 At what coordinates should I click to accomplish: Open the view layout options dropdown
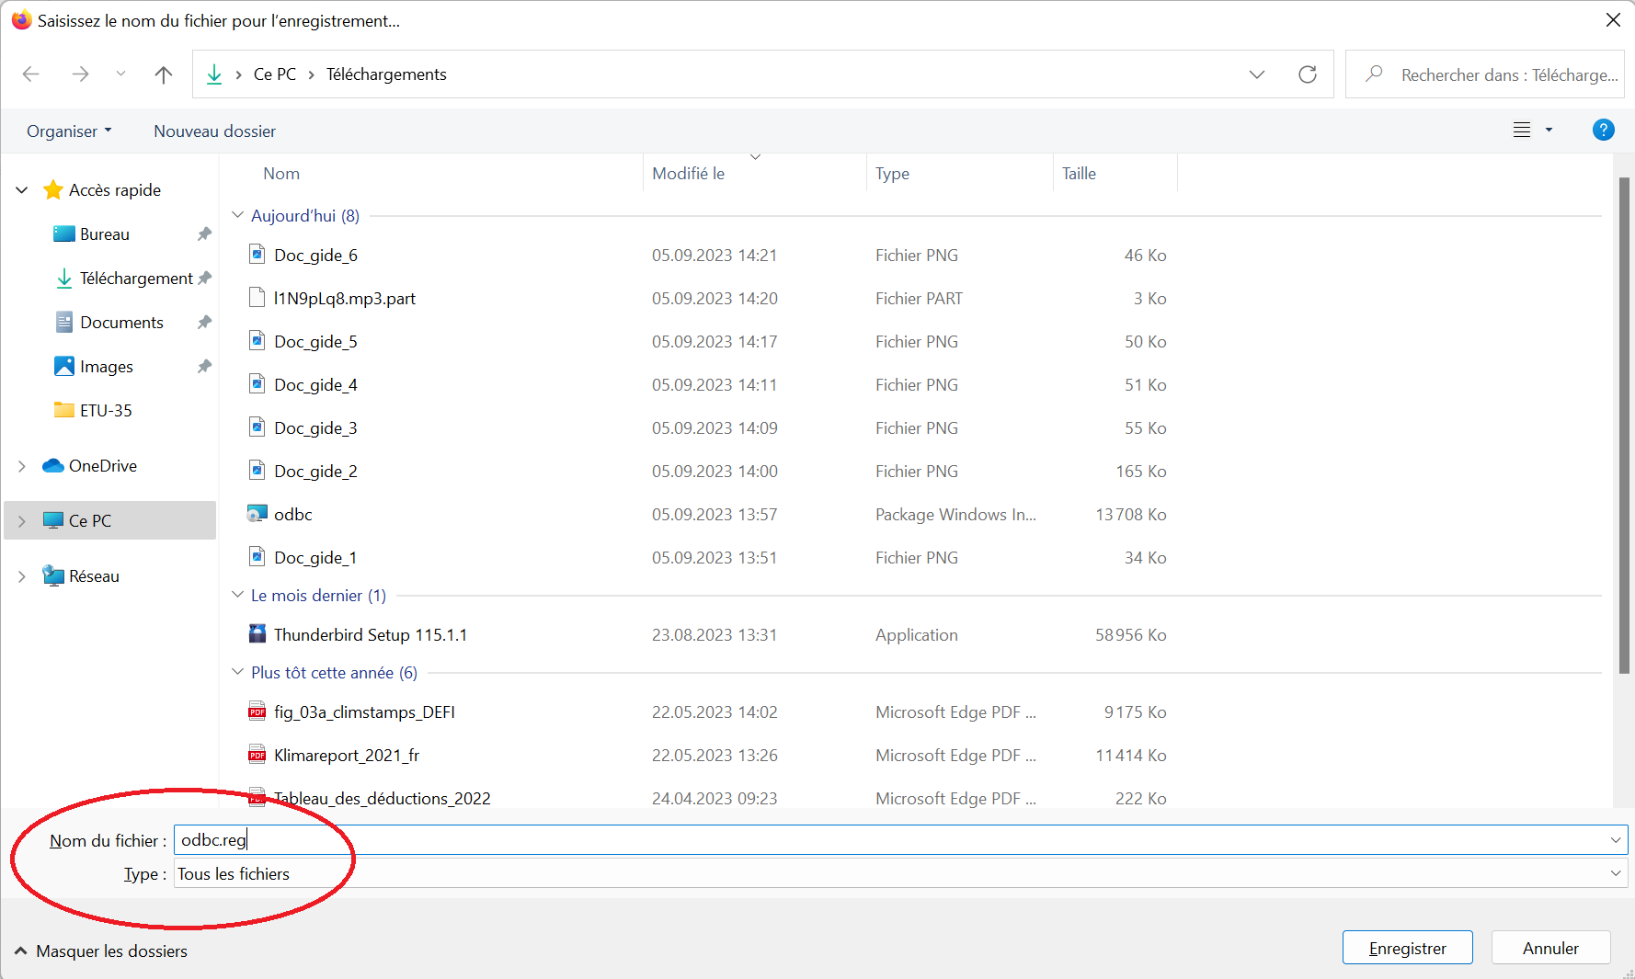[1549, 131]
